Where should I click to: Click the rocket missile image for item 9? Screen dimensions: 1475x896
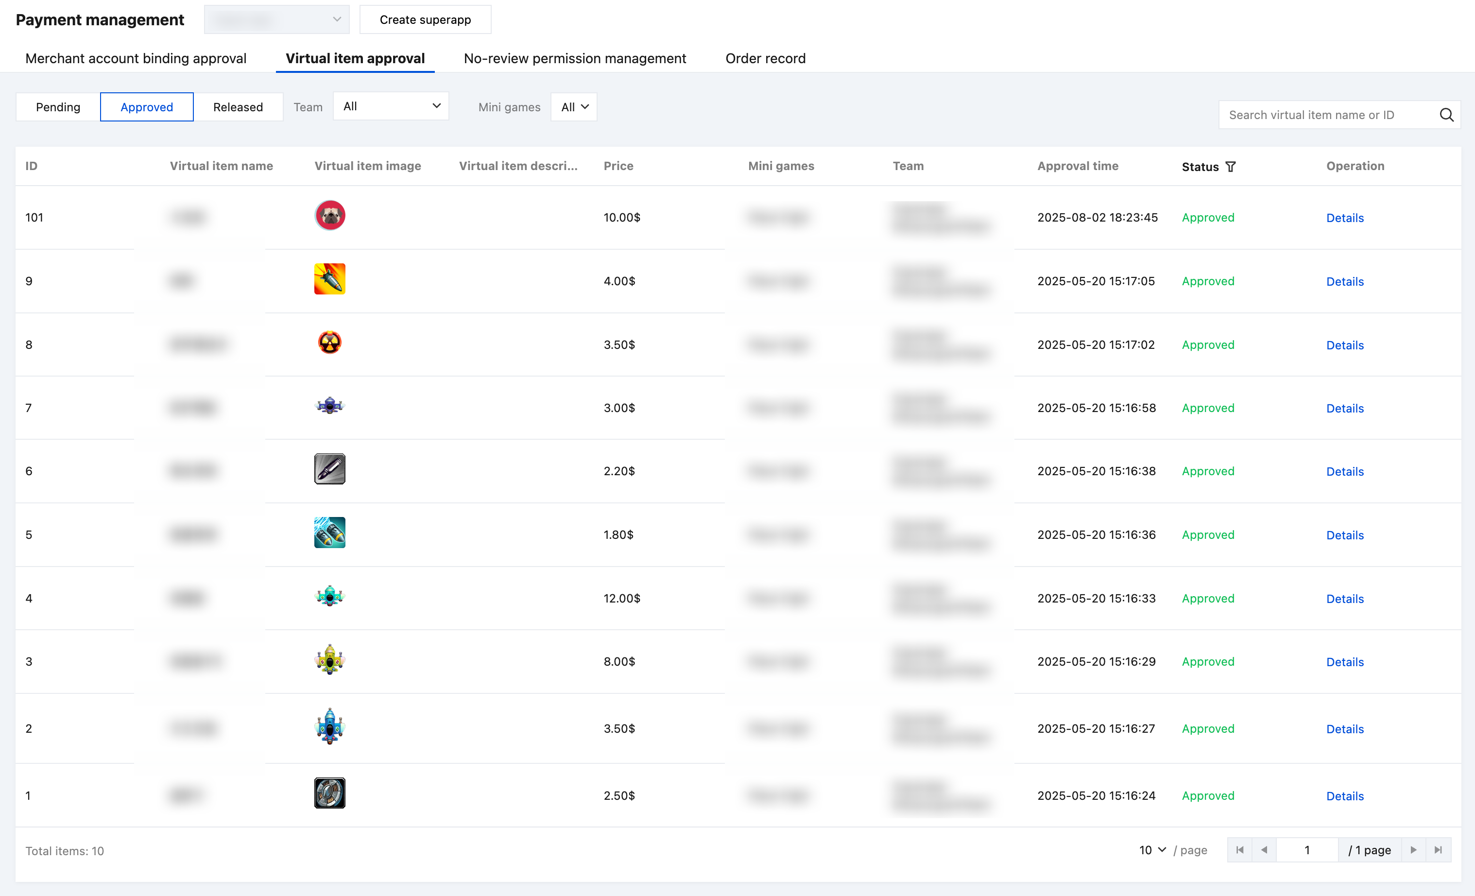coord(330,279)
